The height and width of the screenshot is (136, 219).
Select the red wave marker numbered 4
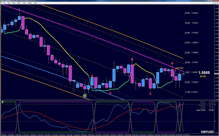150,94
